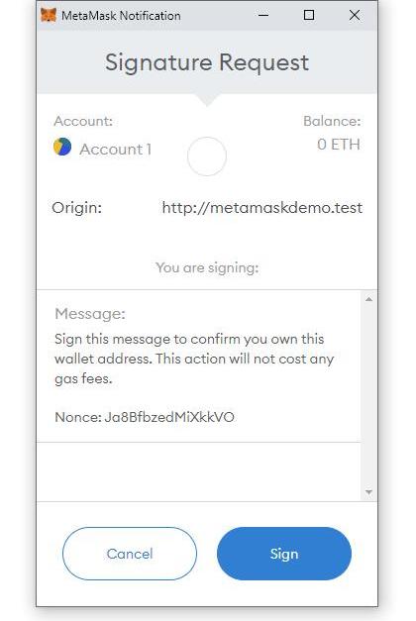416x621 pixels.
Task: Click the "You are signing:" label
Action: pyautogui.click(x=207, y=268)
